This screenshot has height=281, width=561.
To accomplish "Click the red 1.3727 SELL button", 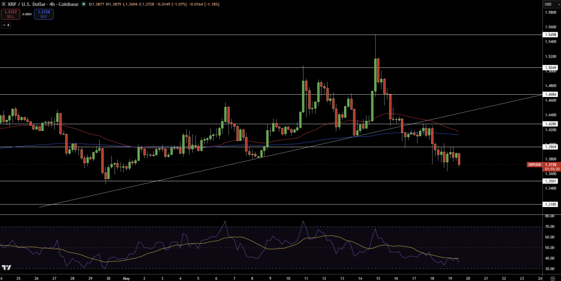I will (10, 14).
